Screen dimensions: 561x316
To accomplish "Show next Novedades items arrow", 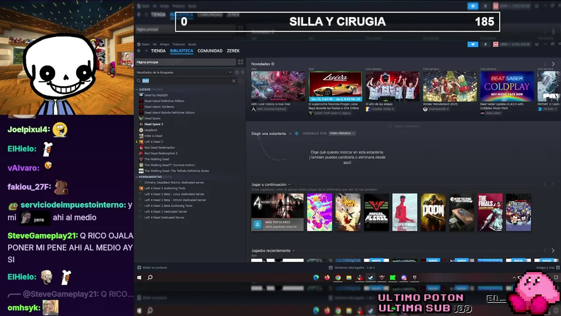I will click(x=553, y=64).
